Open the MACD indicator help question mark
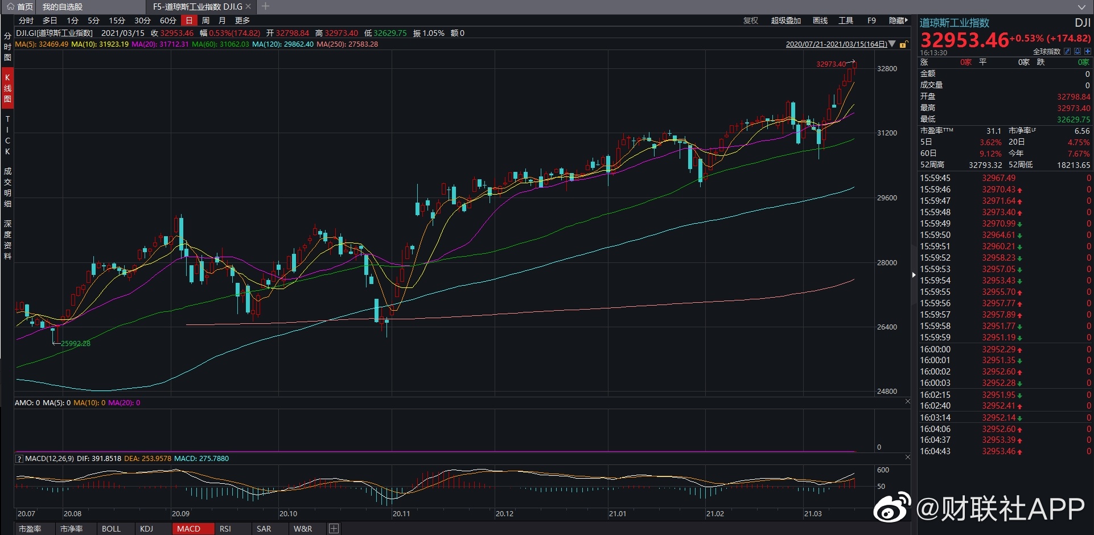This screenshot has width=1094, height=535. tap(19, 459)
